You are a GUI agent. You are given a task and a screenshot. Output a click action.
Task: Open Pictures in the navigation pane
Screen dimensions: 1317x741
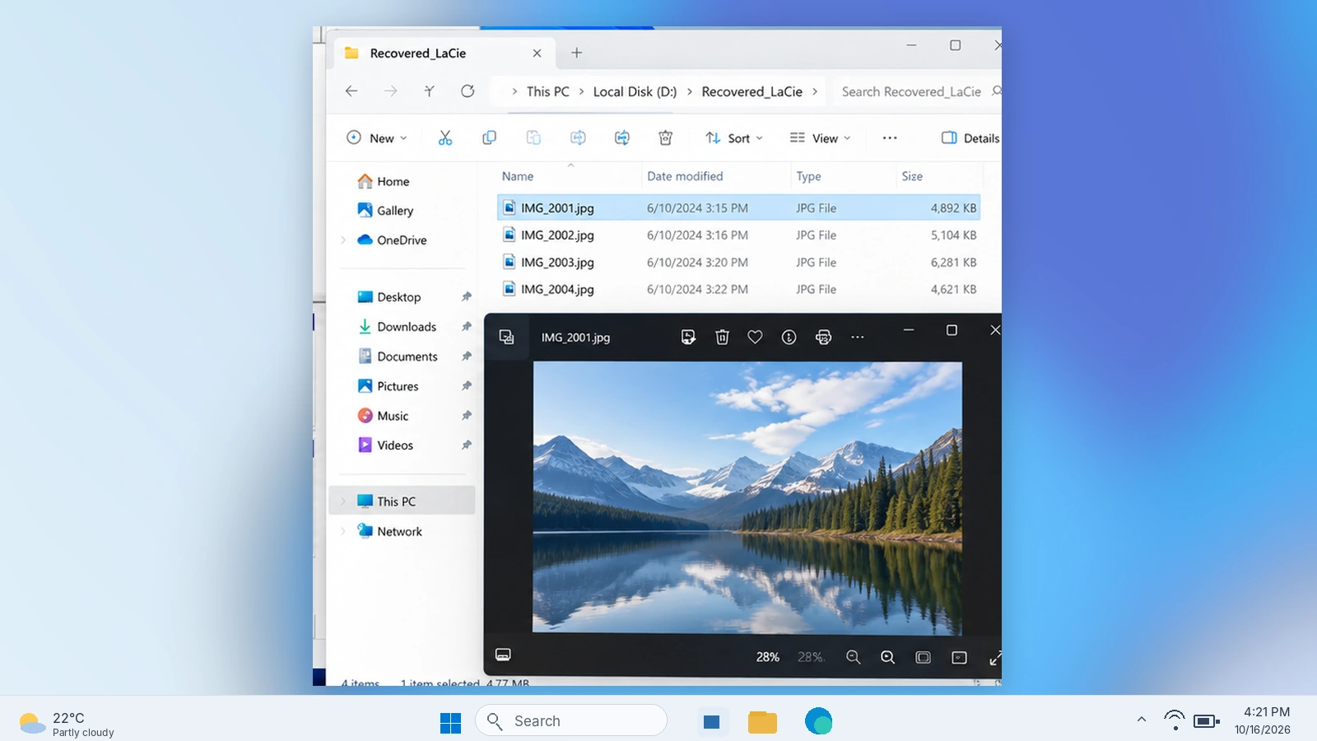tap(388, 386)
